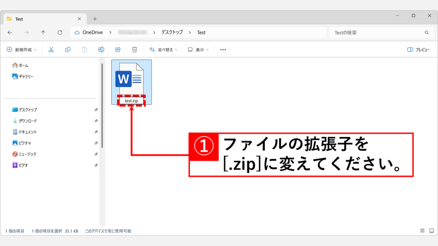This screenshot has height=246, width=438.
Task: Switch to details list view icon
Action: tap(422, 231)
